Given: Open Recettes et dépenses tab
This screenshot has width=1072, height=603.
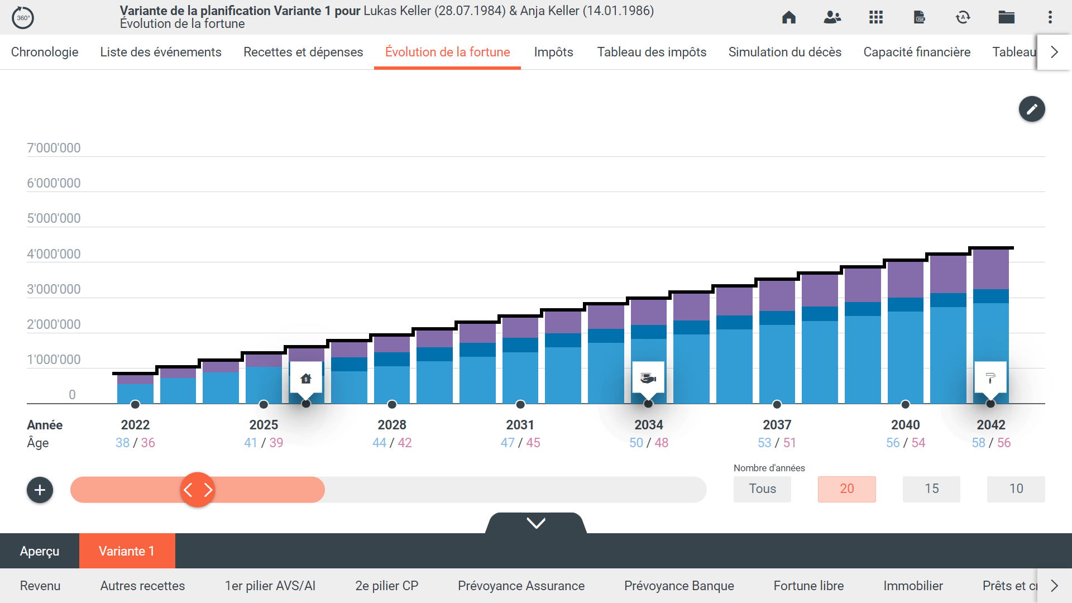Looking at the screenshot, I should 303,52.
